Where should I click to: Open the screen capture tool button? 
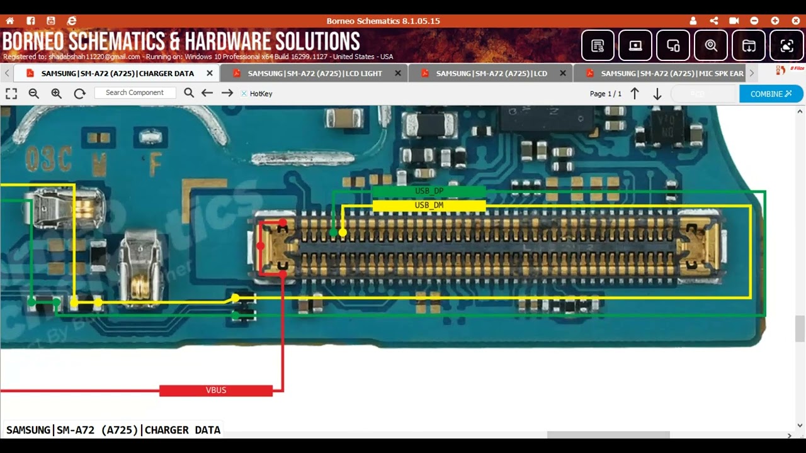pos(786,45)
